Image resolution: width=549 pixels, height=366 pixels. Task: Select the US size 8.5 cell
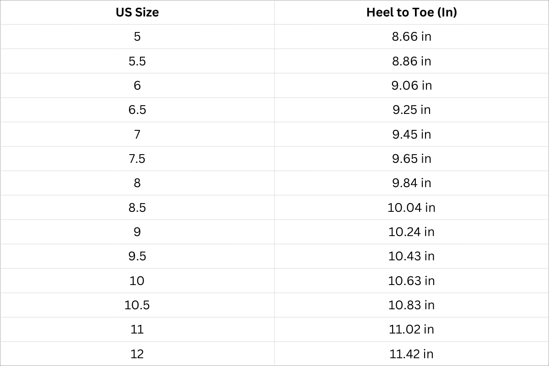137,207
